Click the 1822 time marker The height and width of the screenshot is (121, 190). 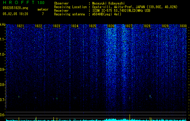click(38, 26)
